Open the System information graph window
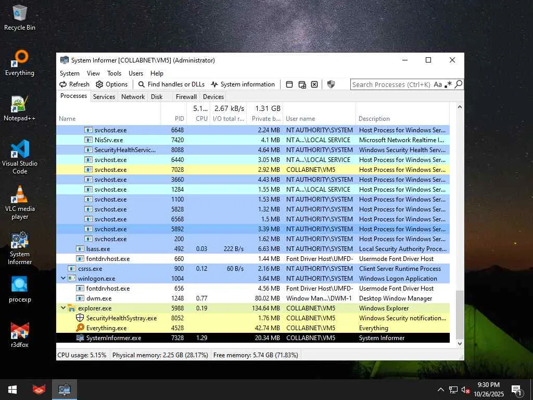Viewport: 533px width, 400px height. click(x=243, y=84)
